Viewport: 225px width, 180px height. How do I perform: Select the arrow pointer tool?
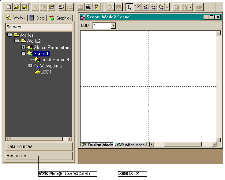coord(129,6)
